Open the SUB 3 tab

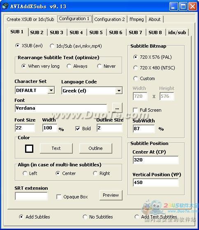pos(56,32)
